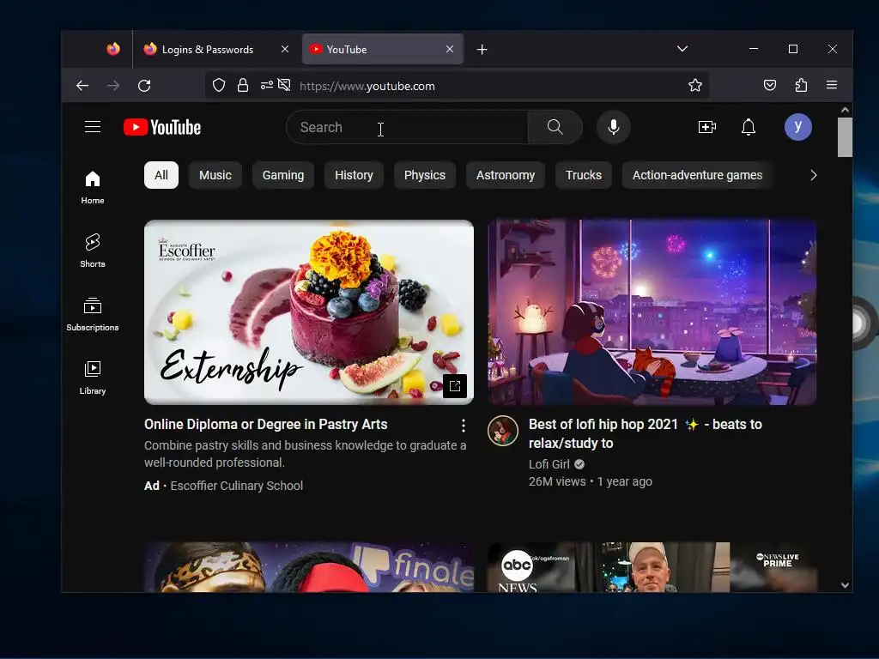Switch to the Logins & Passwords tab

[x=208, y=49]
